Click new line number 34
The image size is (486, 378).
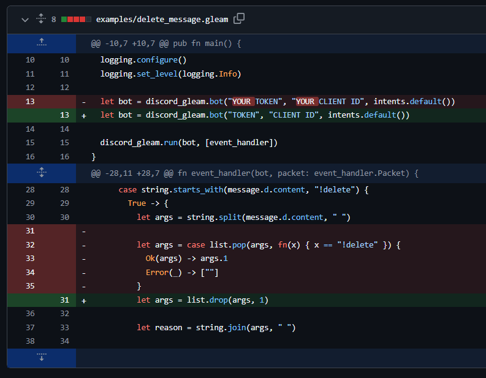coord(64,341)
